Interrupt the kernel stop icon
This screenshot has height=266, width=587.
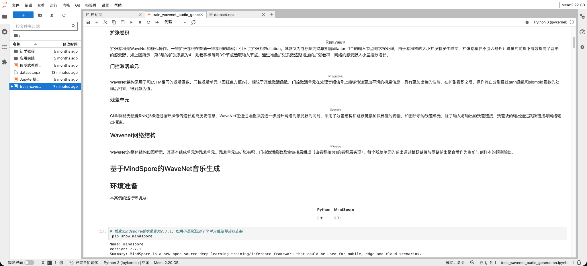(140, 22)
